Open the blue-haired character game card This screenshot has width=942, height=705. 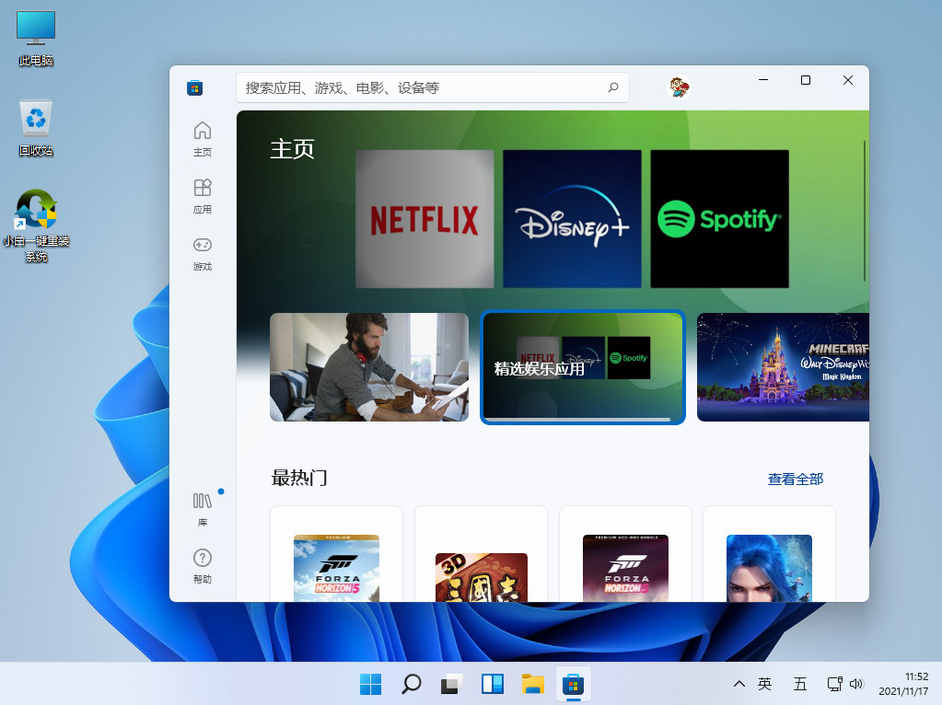point(769,554)
